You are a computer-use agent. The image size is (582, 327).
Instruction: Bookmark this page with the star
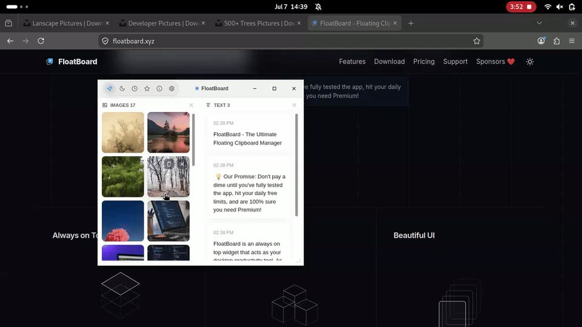point(477,41)
